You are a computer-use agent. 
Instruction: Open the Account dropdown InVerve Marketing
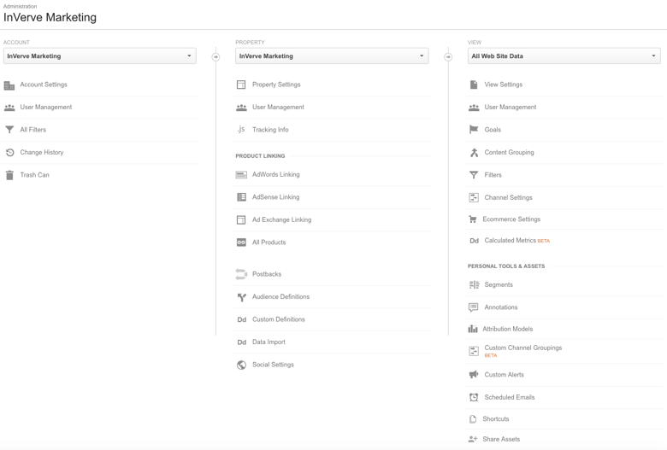(x=99, y=56)
